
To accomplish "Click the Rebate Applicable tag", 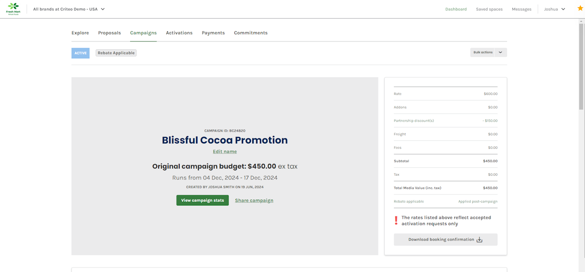I will (x=116, y=53).
